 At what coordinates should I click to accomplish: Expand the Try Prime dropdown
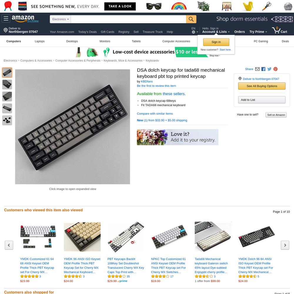point(258,32)
